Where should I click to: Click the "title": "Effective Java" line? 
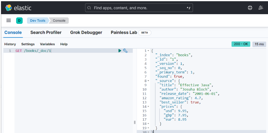coord(186,85)
